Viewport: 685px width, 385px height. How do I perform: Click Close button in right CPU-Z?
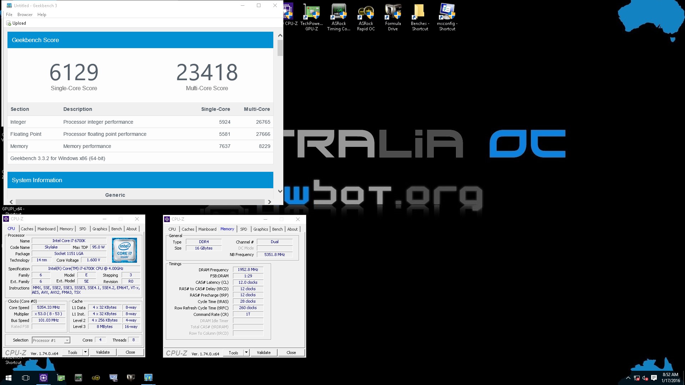coord(291,353)
